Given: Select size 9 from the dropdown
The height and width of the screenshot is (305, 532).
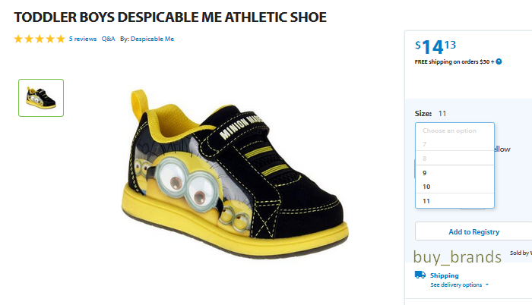Looking at the screenshot, I should point(454,173).
